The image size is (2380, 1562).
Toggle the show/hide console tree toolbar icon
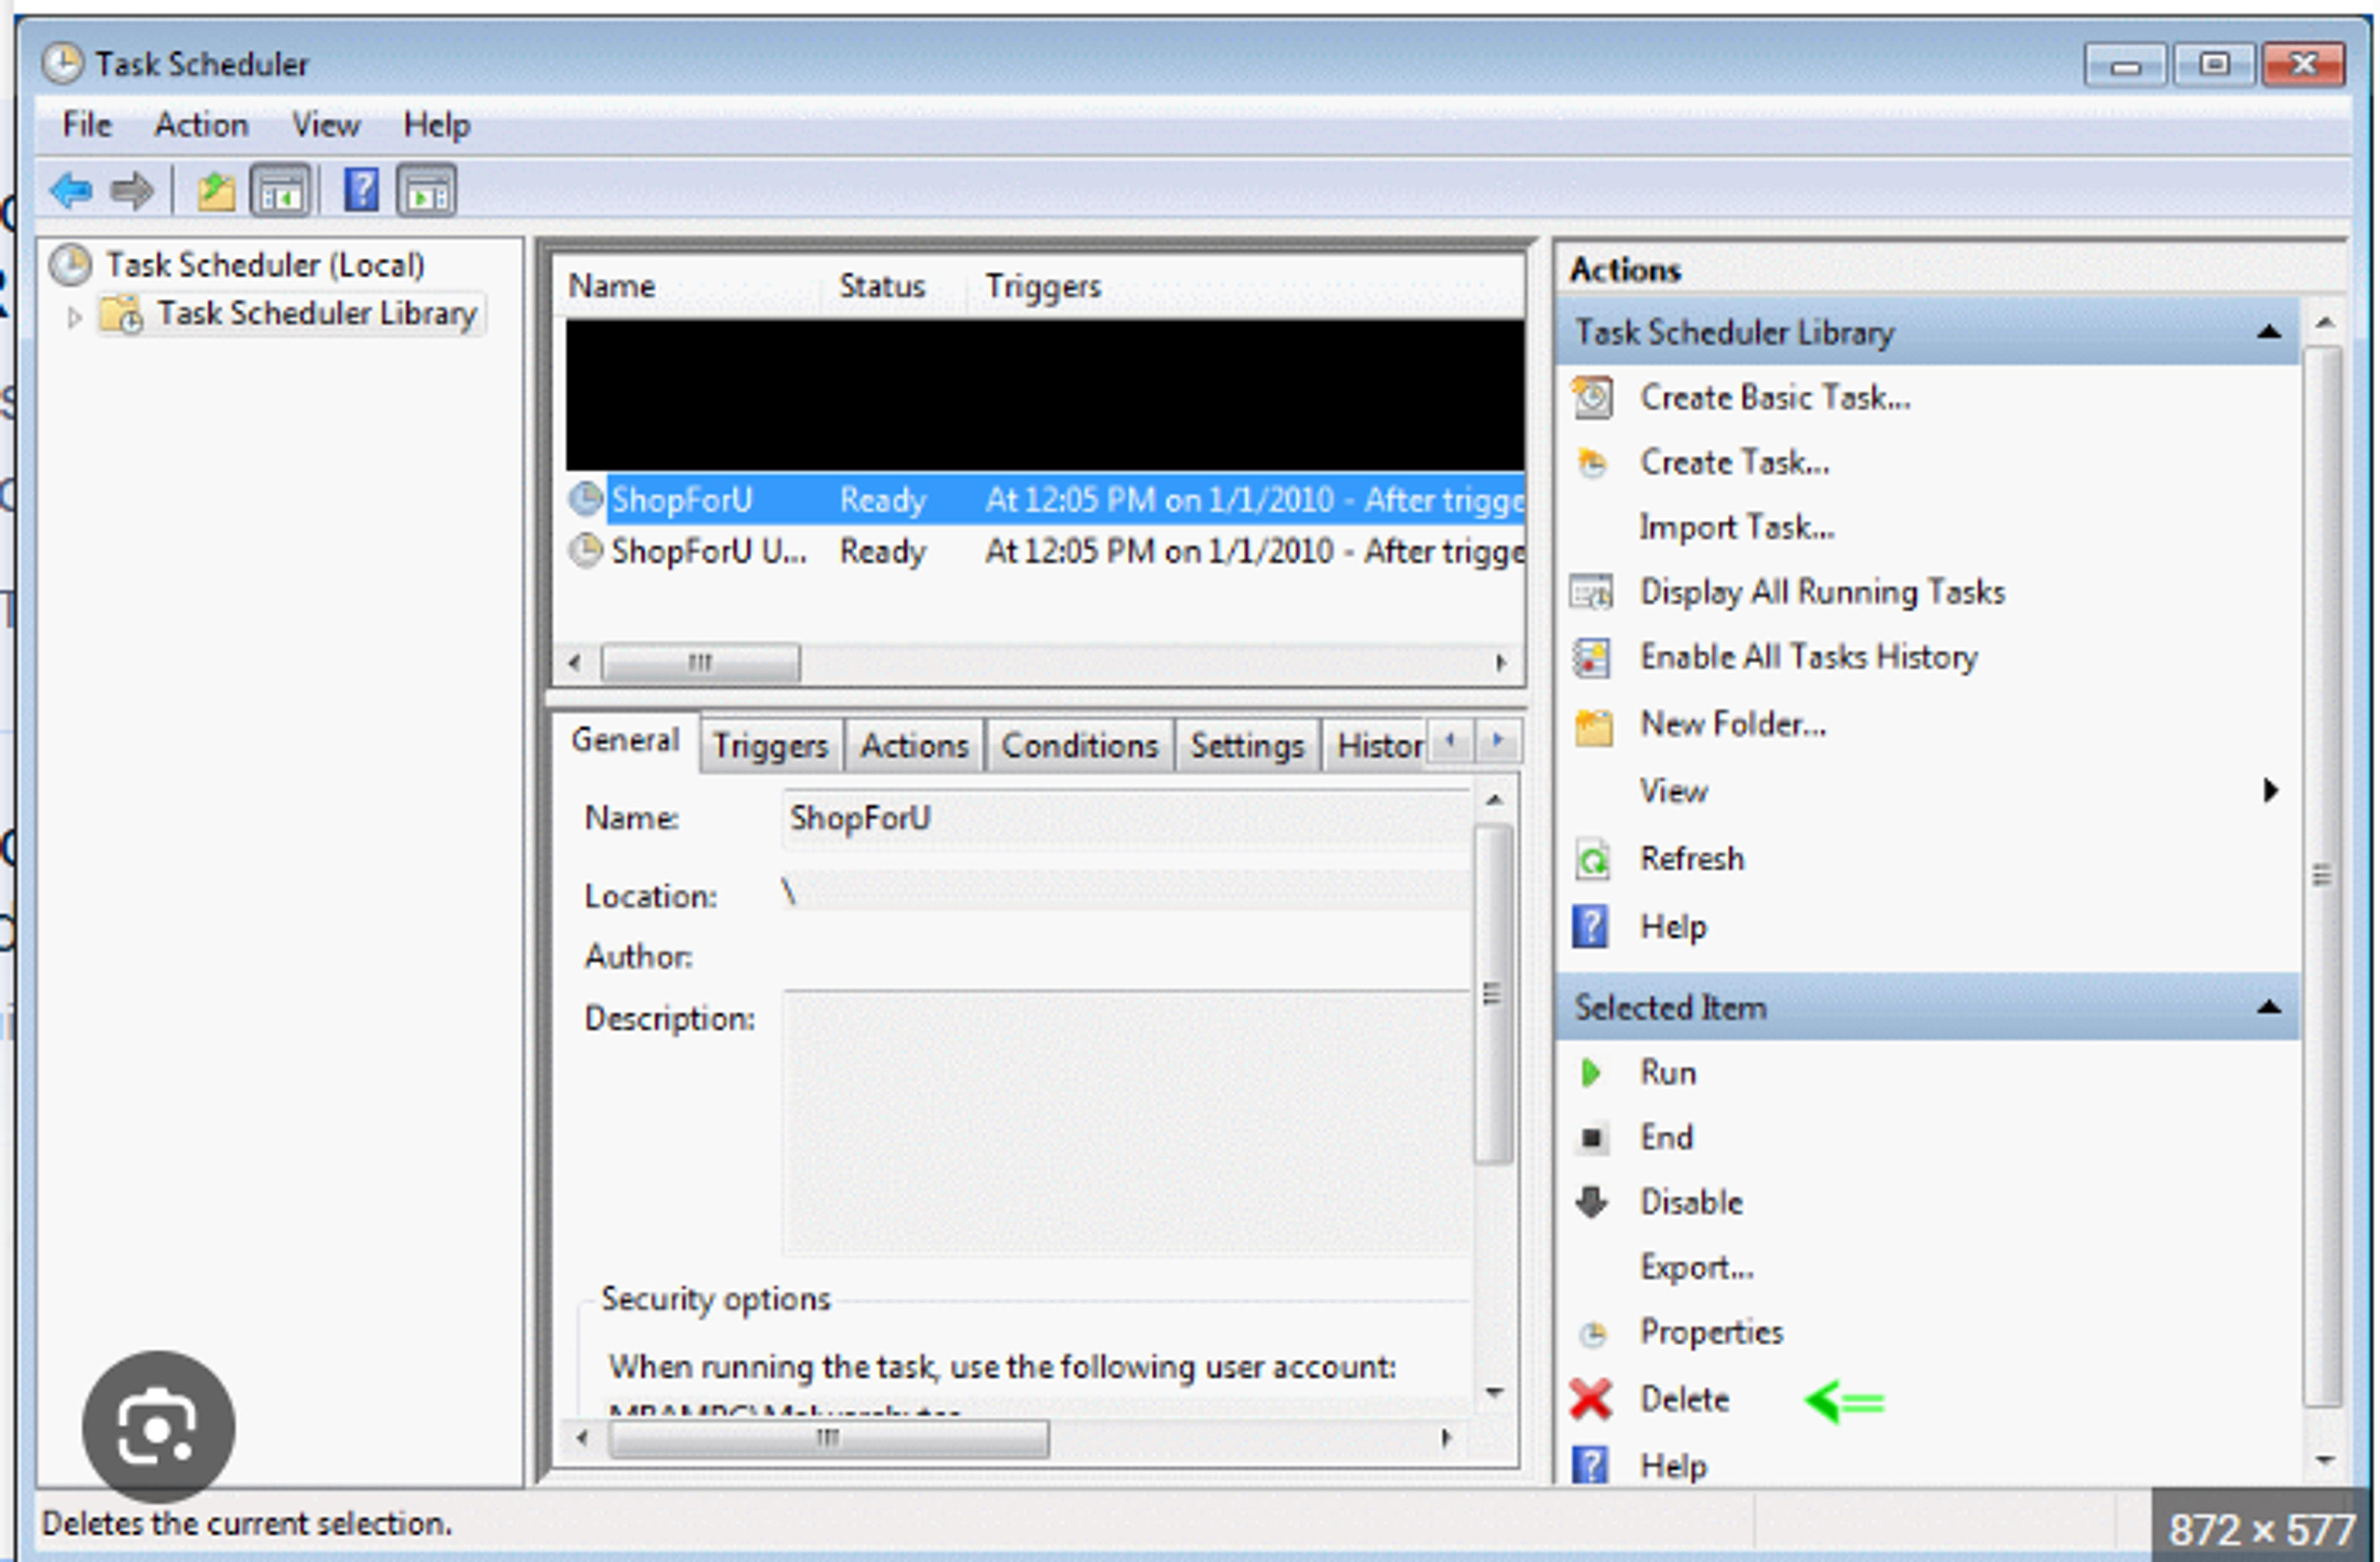click(280, 190)
